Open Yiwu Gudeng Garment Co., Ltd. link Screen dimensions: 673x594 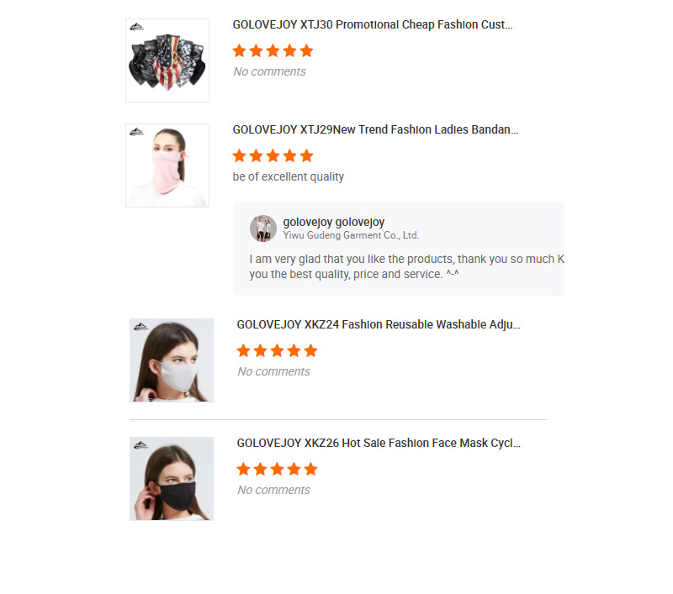[x=351, y=235]
